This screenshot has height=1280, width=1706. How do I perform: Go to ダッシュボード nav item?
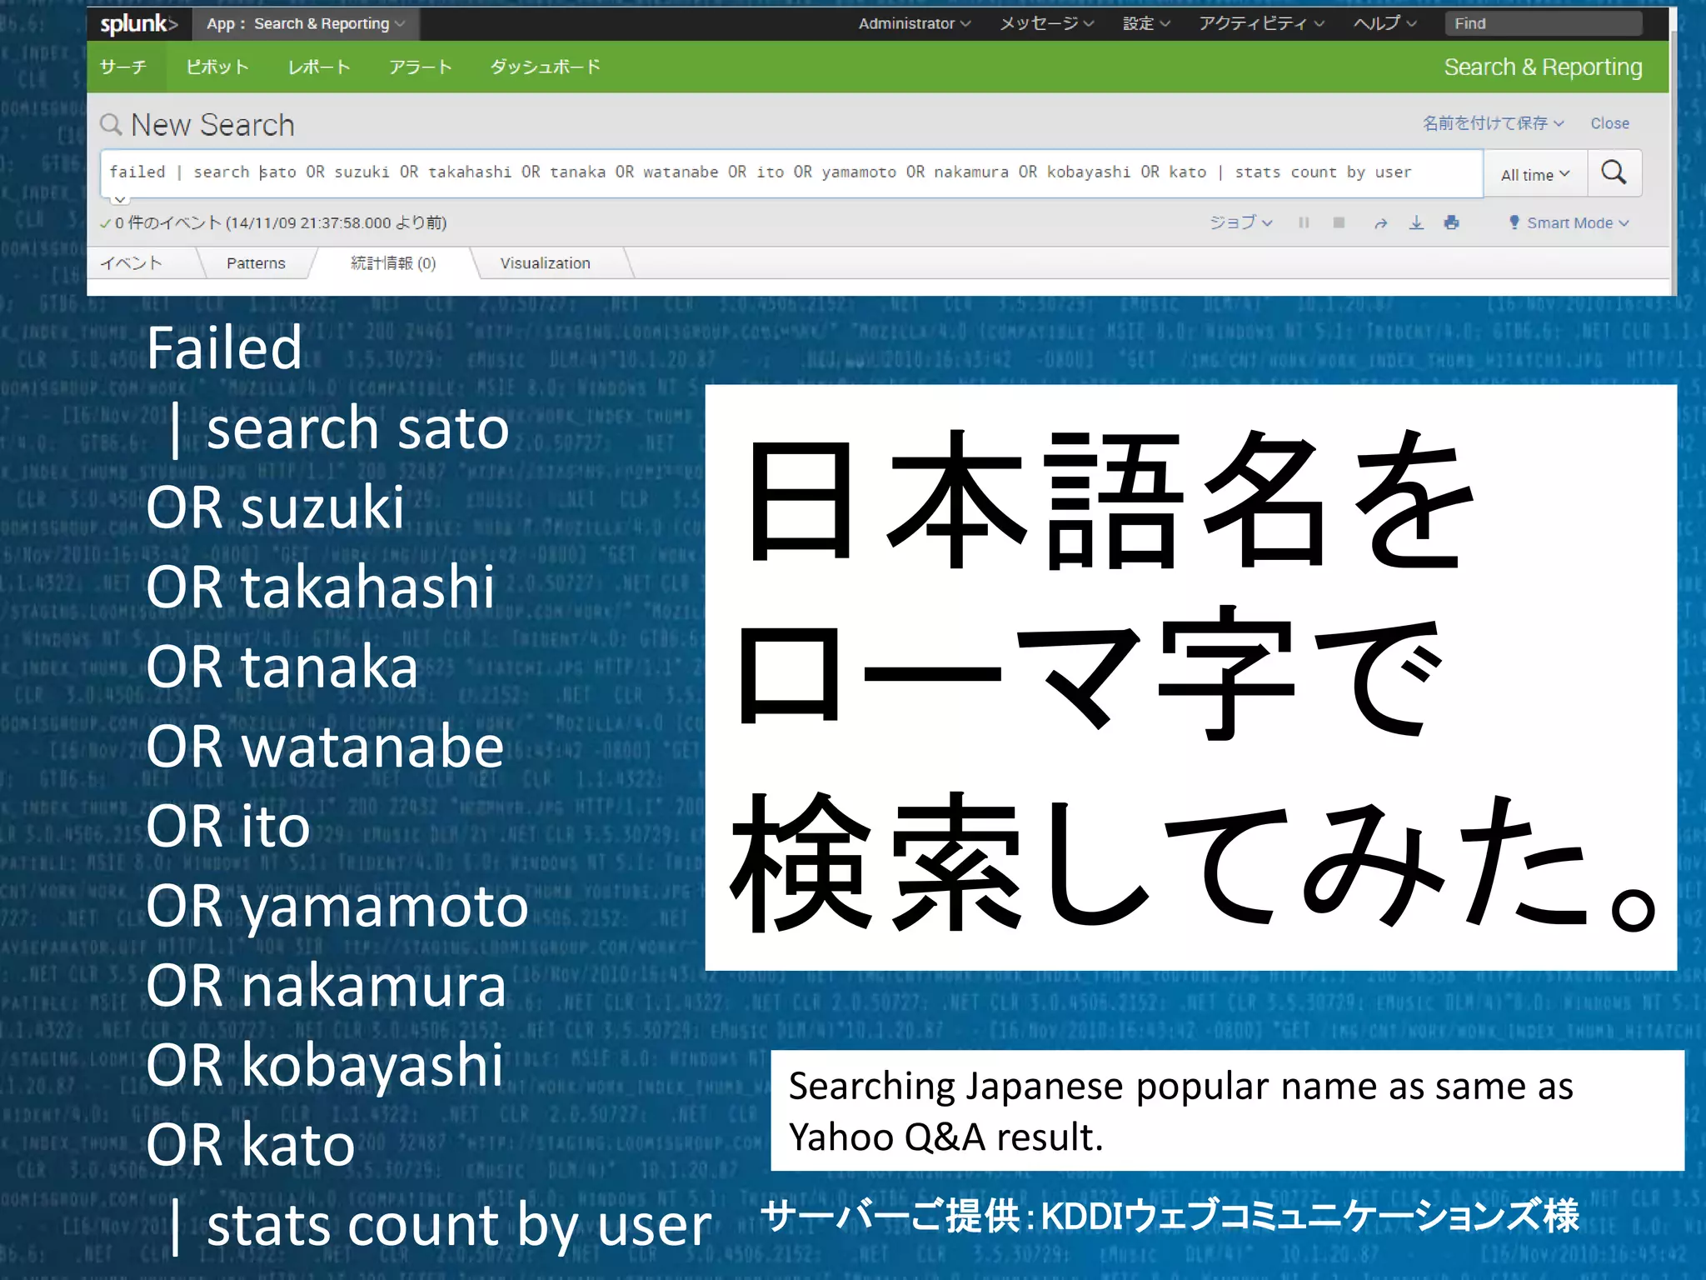pyautogui.click(x=545, y=67)
